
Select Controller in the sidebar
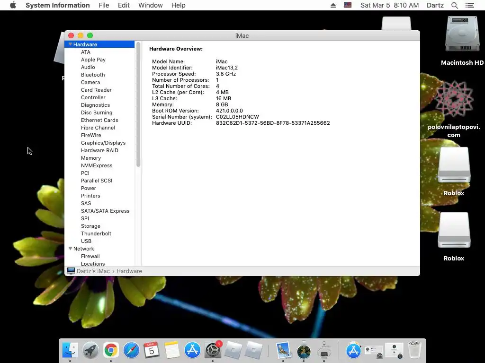[x=93, y=97]
